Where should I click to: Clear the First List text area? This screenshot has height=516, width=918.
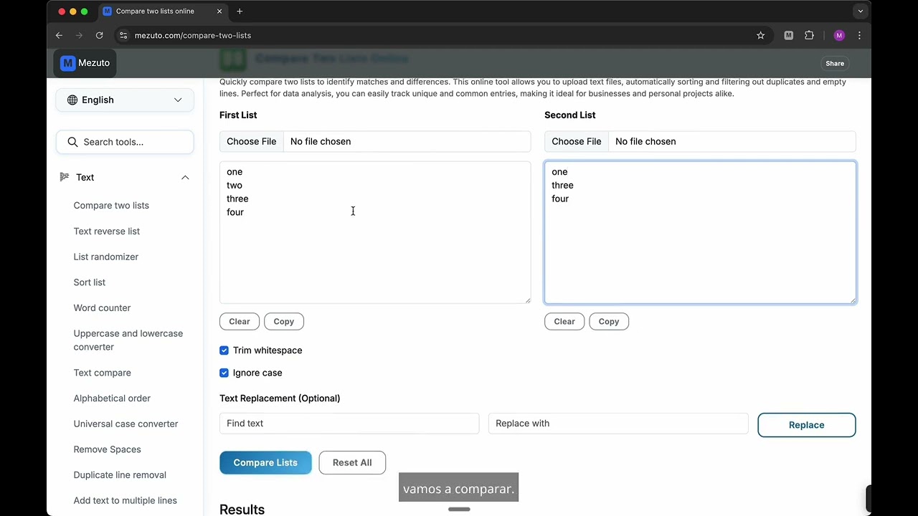[x=240, y=322]
